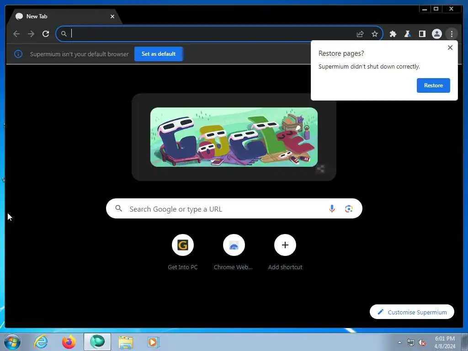Reload the current page
The image size is (468, 351).
(46, 34)
